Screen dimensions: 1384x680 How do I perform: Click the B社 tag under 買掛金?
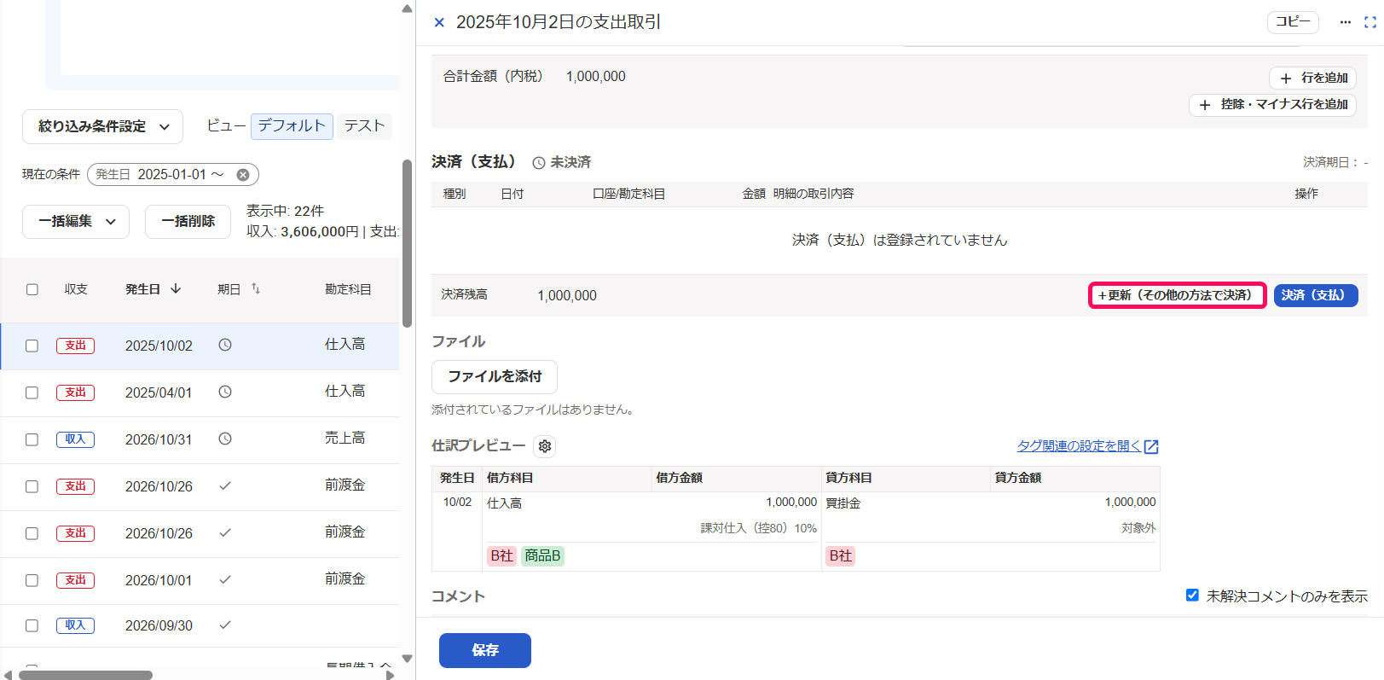[841, 556]
